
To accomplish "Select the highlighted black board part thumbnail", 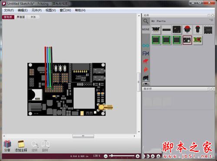I will (x=187, y=40).
